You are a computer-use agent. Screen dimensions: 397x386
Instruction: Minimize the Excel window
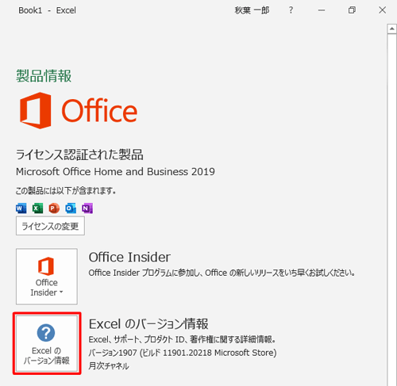click(322, 10)
